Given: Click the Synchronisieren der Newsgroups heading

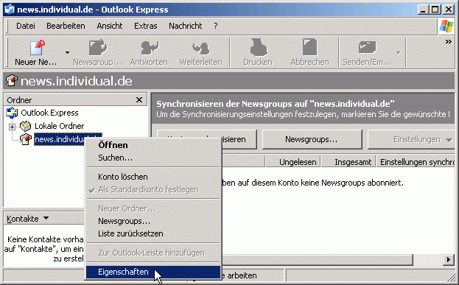Looking at the screenshot, I should pos(275,104).
